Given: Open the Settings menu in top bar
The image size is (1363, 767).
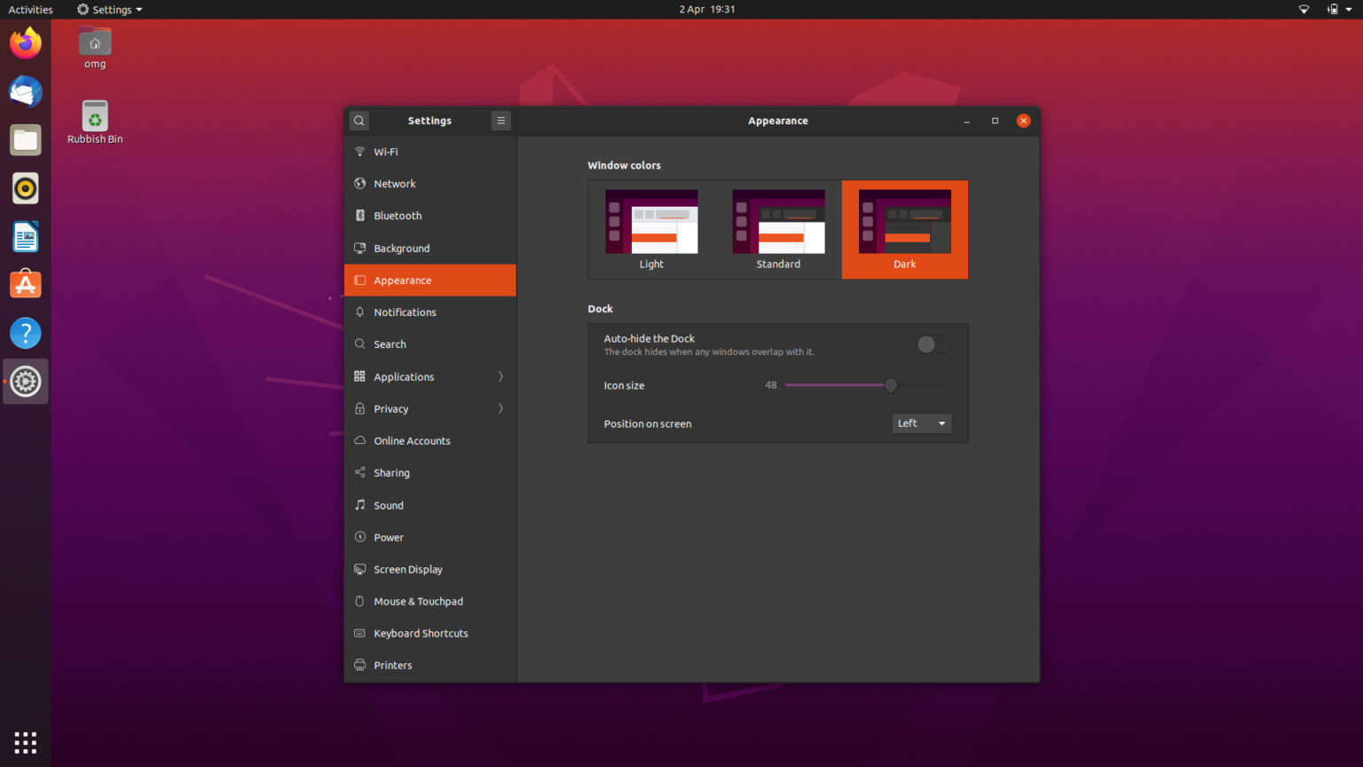Looking at the screenshot, I should [x=108, y=10].
